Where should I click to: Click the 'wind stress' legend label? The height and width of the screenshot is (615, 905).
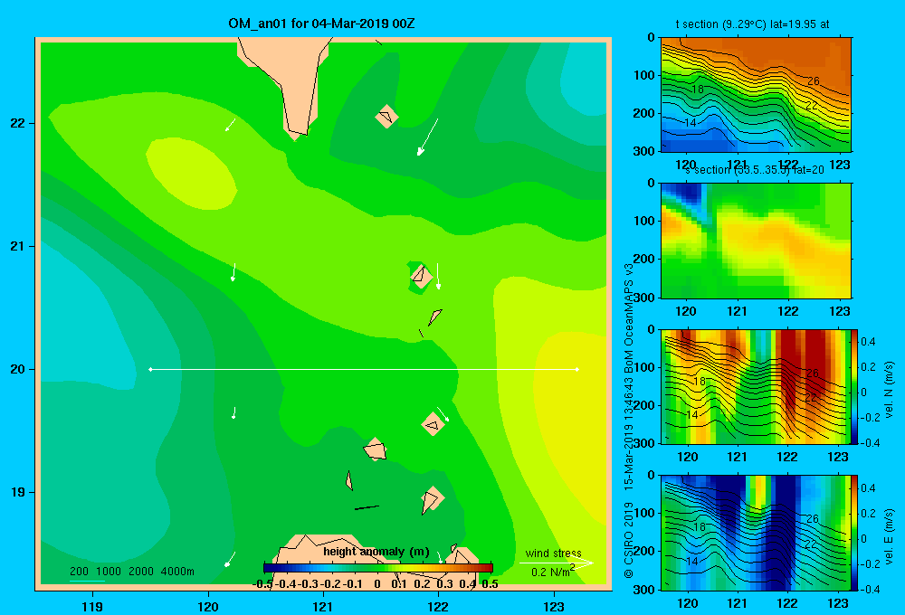(554, 553)
